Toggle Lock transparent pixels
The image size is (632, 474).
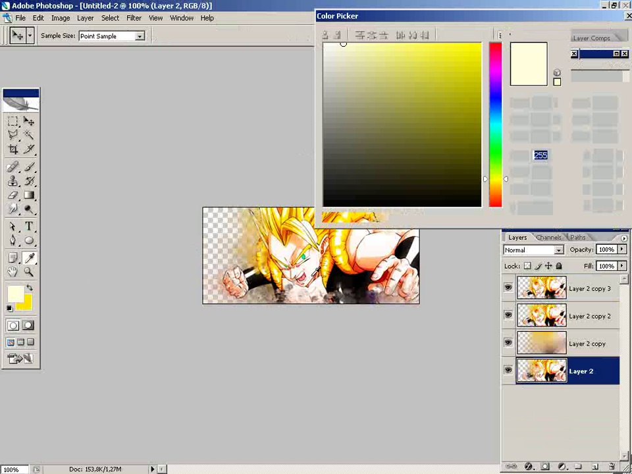527,266
